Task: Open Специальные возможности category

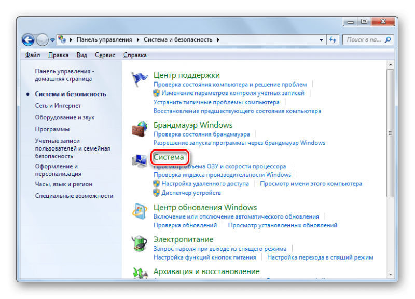Action: point(74,196)
